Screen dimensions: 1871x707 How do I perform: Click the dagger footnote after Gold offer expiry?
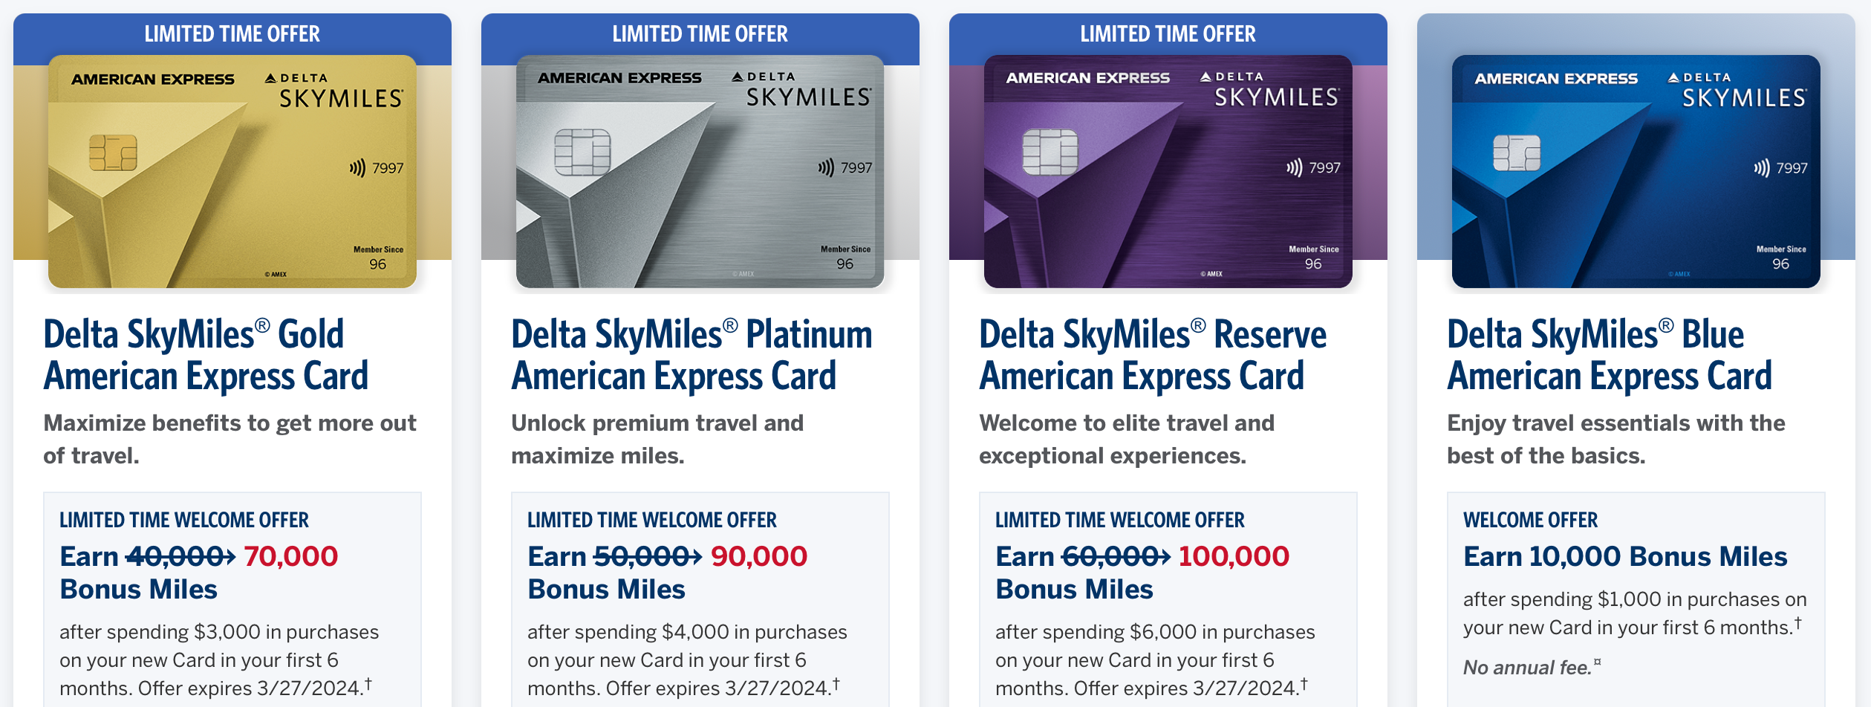coord(368,682)
